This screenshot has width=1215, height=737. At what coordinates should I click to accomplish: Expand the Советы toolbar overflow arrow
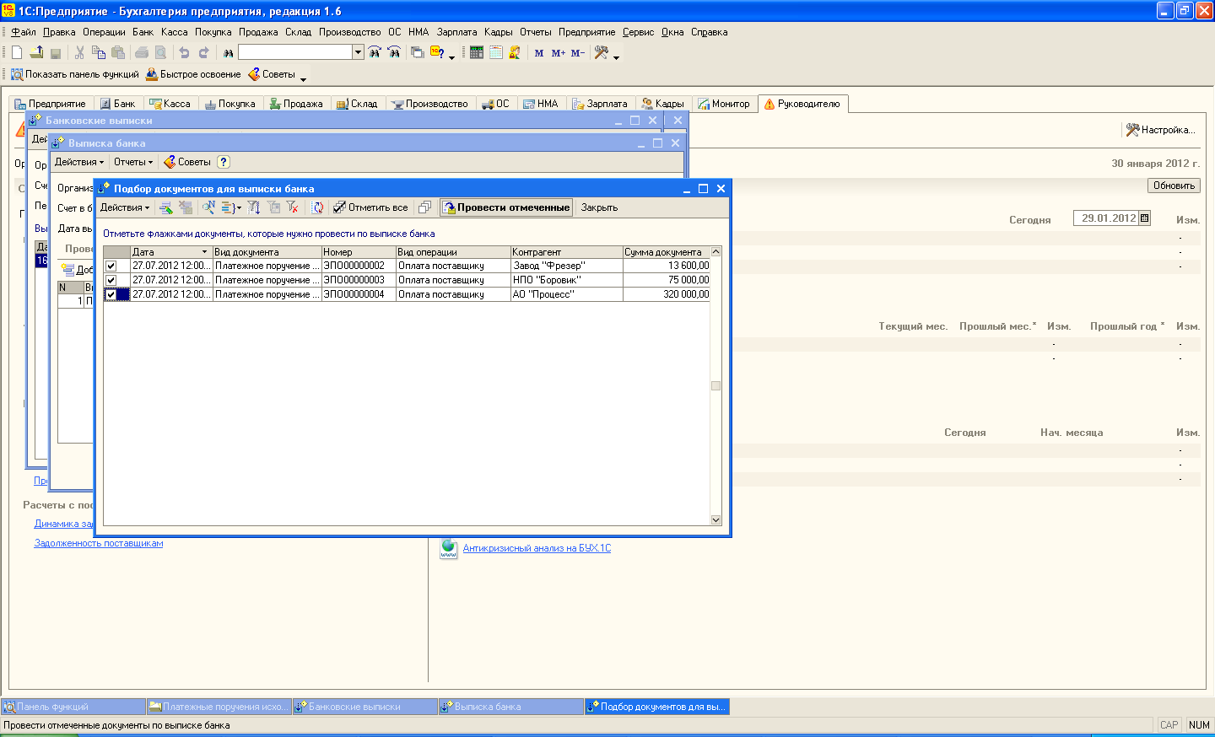point(303,78)
